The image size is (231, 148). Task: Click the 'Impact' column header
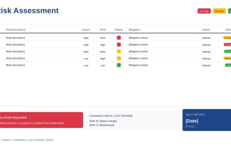pyautogui.click(x=86, y=30)
